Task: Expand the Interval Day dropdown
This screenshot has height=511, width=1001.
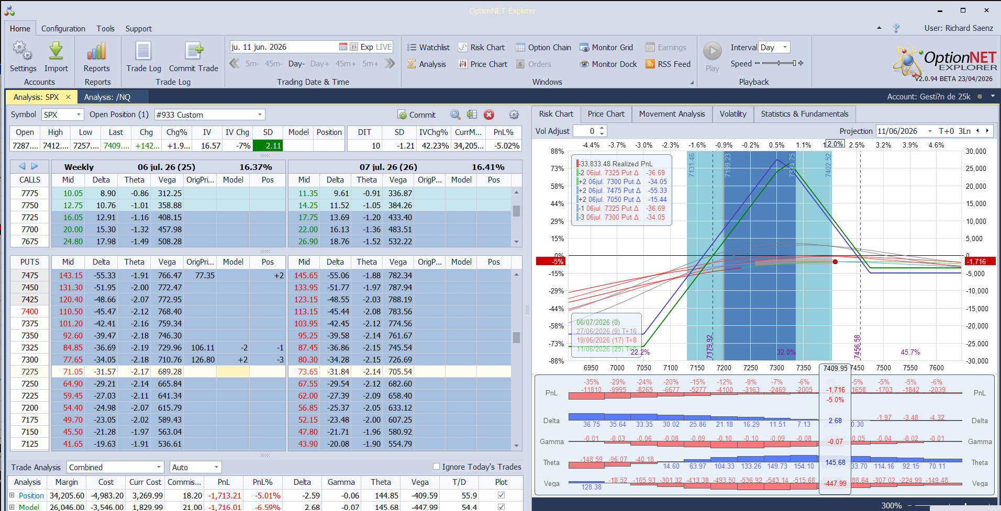Action: tap(775, 47)
